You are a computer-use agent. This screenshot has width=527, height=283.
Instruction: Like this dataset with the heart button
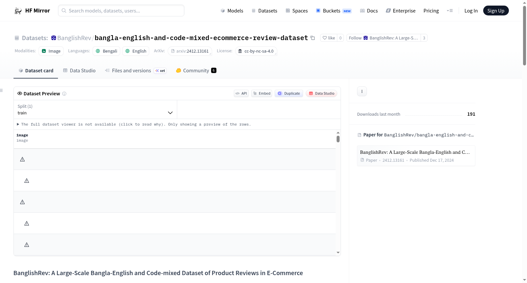pyautogui.click(x=329, y=38)
